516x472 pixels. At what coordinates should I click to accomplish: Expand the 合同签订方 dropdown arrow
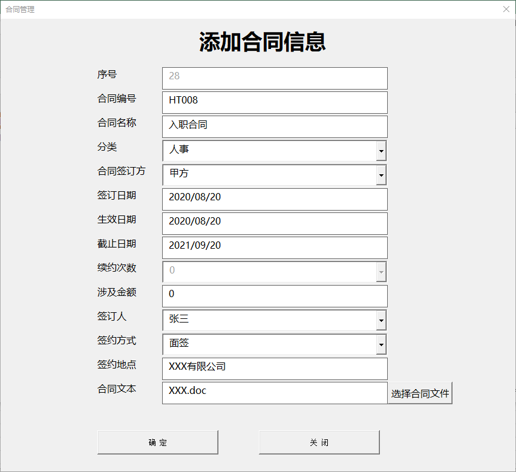381,175
